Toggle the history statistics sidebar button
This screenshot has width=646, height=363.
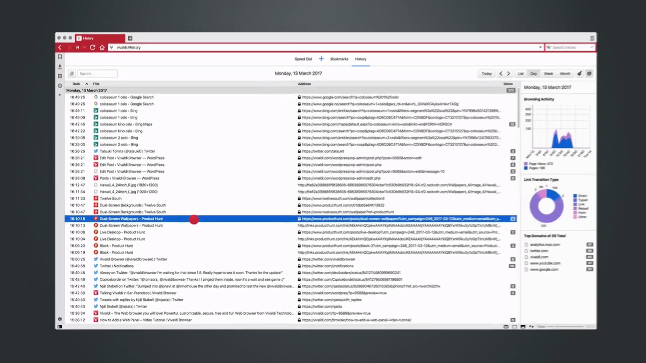click(x=589, y=74)
